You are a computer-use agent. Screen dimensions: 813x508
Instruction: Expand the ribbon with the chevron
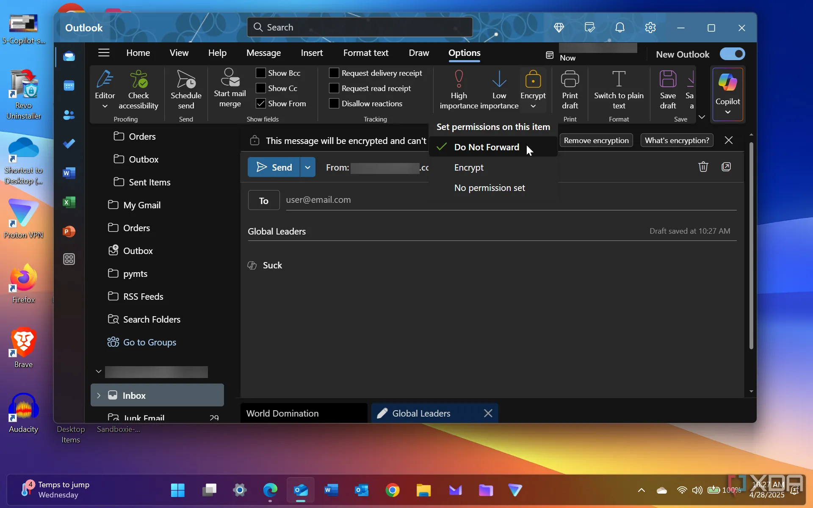[x=702, y=117]
